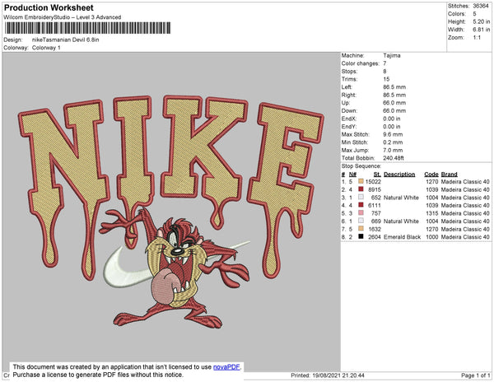Click the 'Brand' column header
This screenshot has height=382, width=494.
449,175
